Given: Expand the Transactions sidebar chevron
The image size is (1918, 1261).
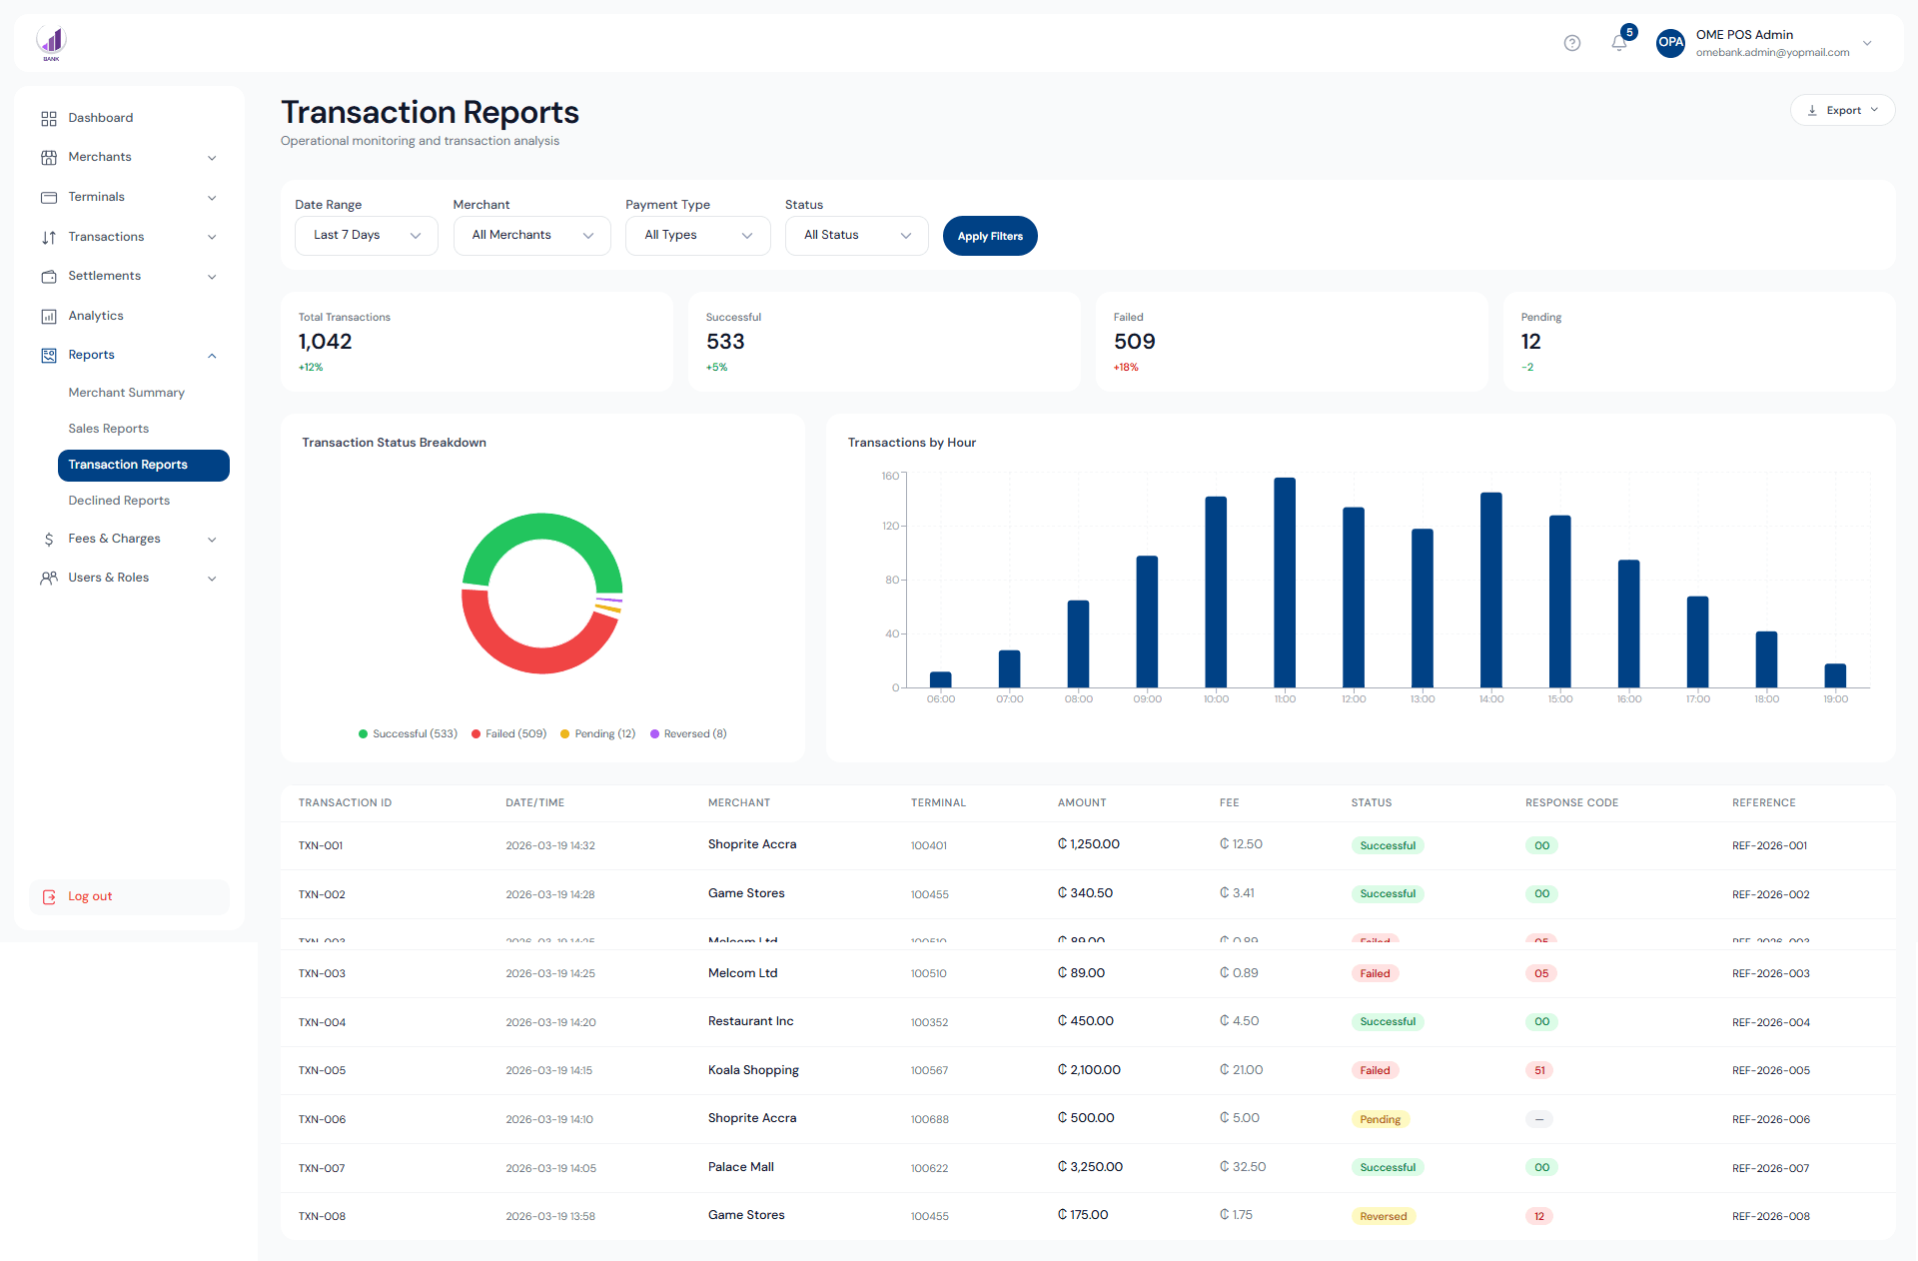Looking at the screenshot, I should [212, 238].
